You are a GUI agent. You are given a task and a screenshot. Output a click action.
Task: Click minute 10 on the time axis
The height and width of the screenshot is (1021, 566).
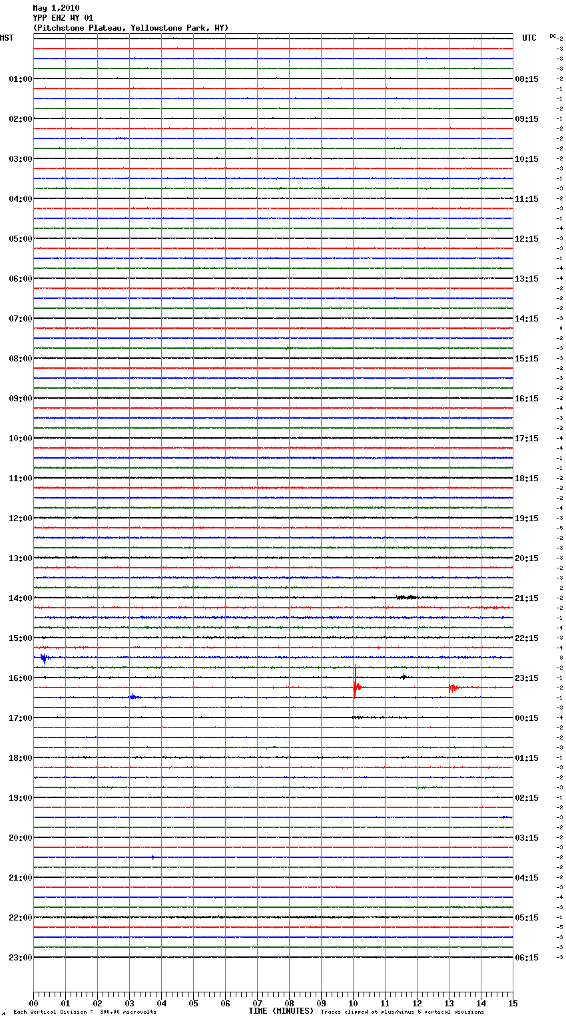click(x=353, y=1003)
